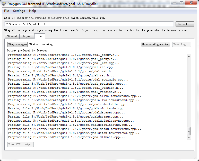Close the Doxygen GUI frontend window
Image resolution: width=199 pixels, height=161 pixels.
click(191, 3)
